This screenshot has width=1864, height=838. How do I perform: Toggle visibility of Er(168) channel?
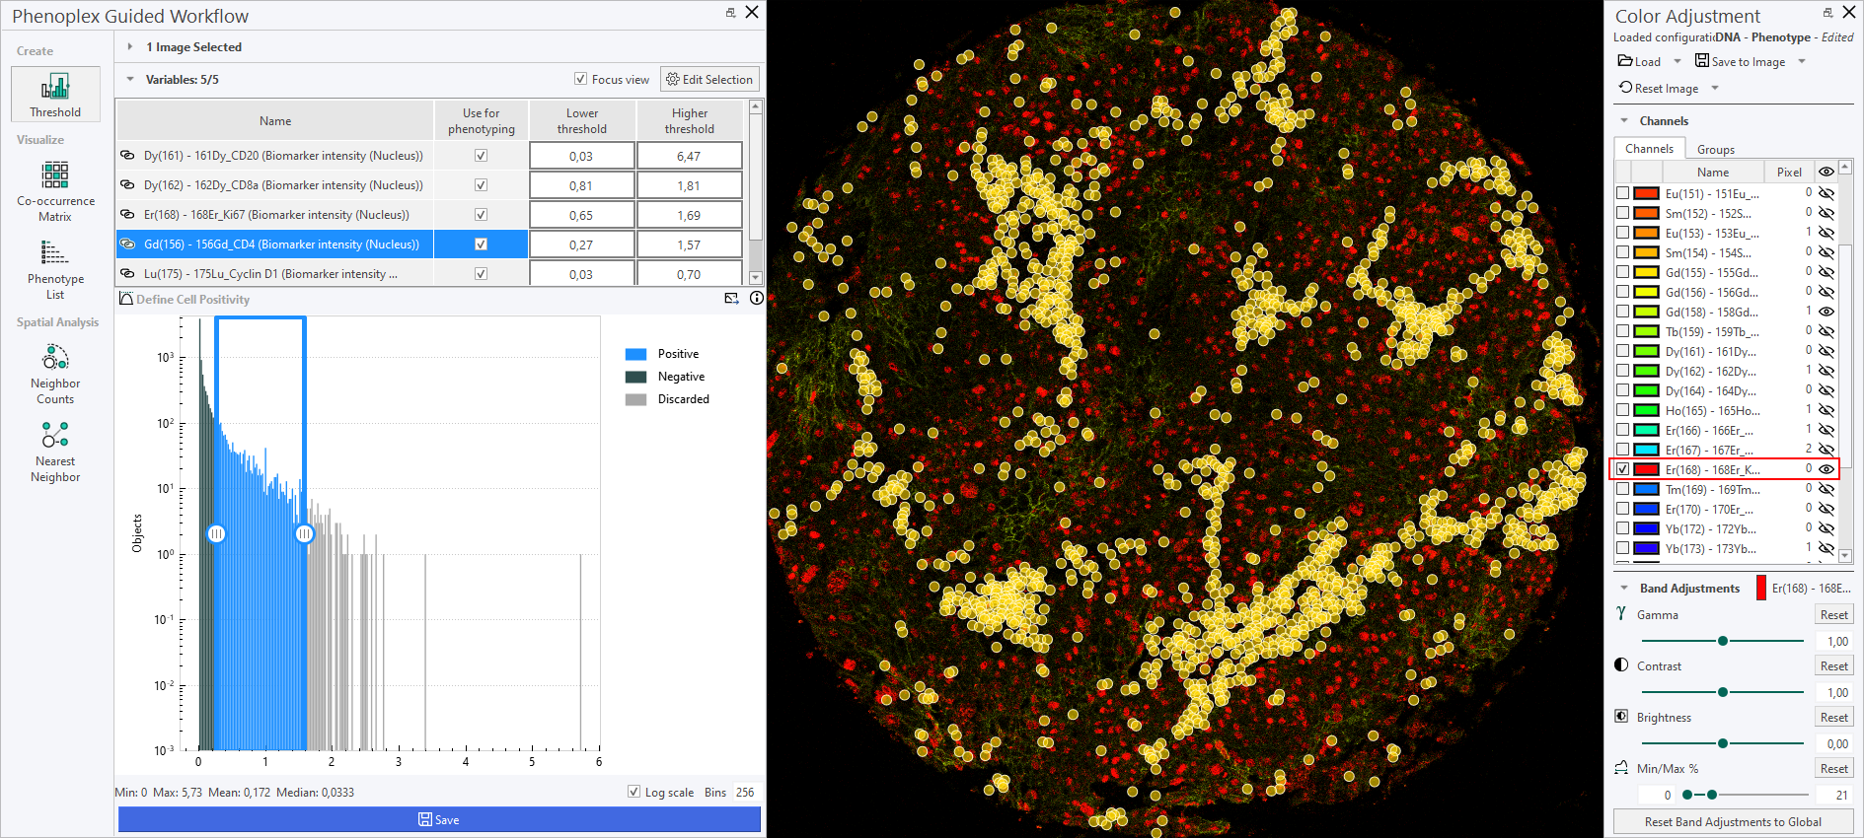click(x=1827, y=469)
